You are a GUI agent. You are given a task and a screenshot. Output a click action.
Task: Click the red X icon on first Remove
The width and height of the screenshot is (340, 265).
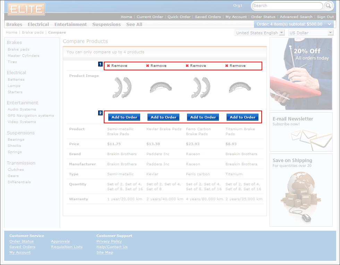(x=109, y=65)
